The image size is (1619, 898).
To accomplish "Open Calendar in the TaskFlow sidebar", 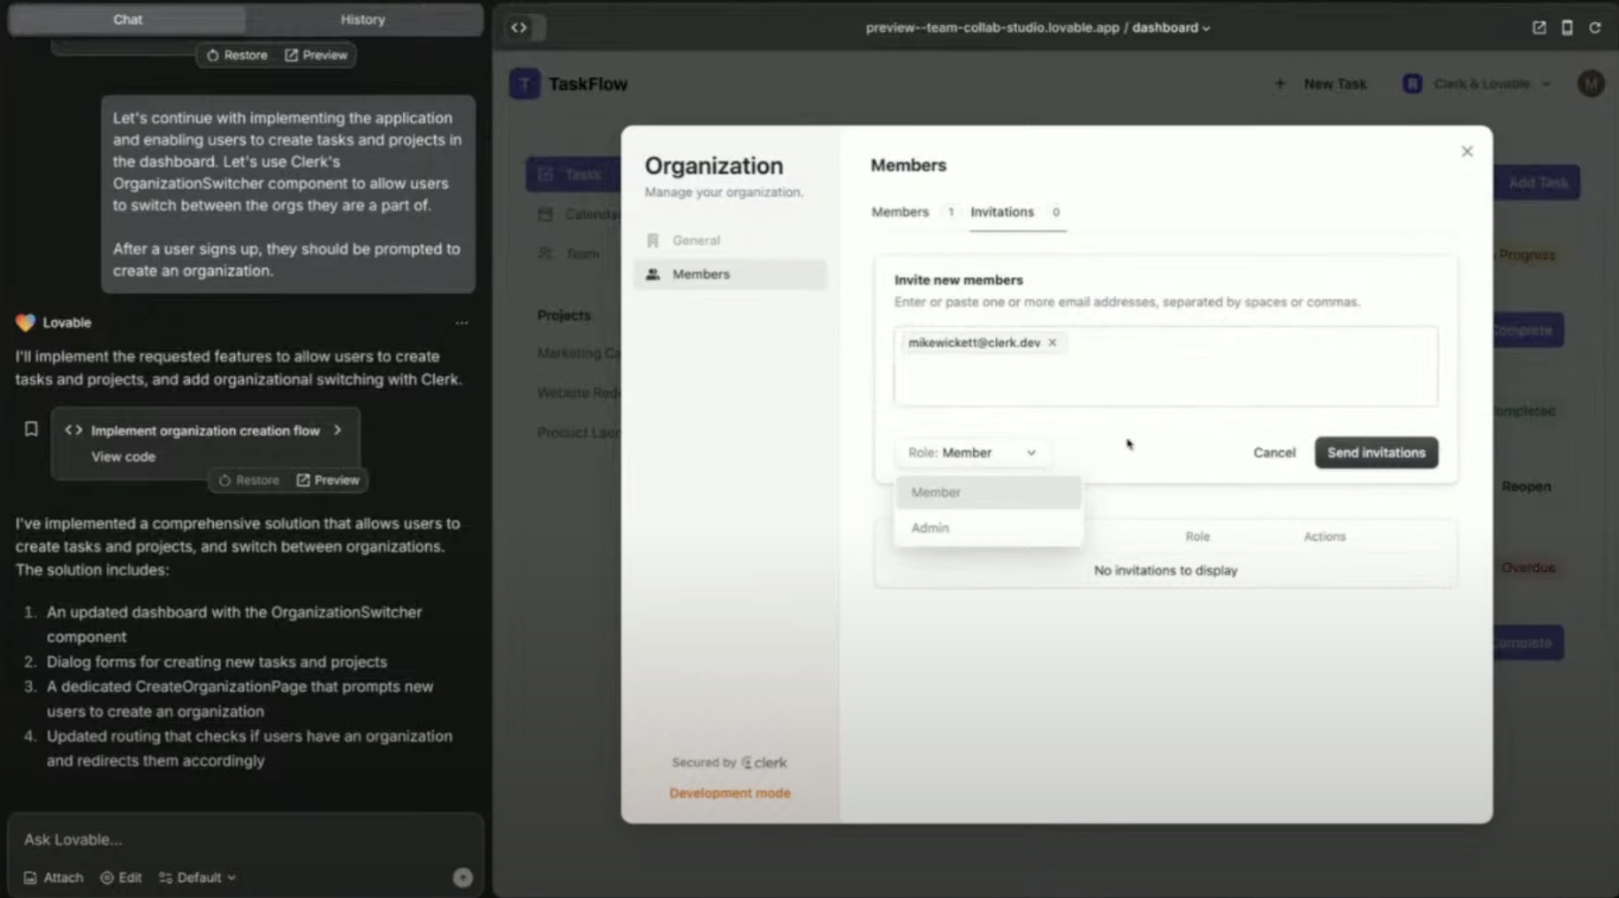I will pyautogui.click(x=578, y=214).
